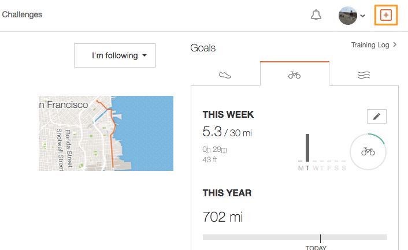Switch to the swimming waves tab
408x250 pixels.
coord(364,75)
